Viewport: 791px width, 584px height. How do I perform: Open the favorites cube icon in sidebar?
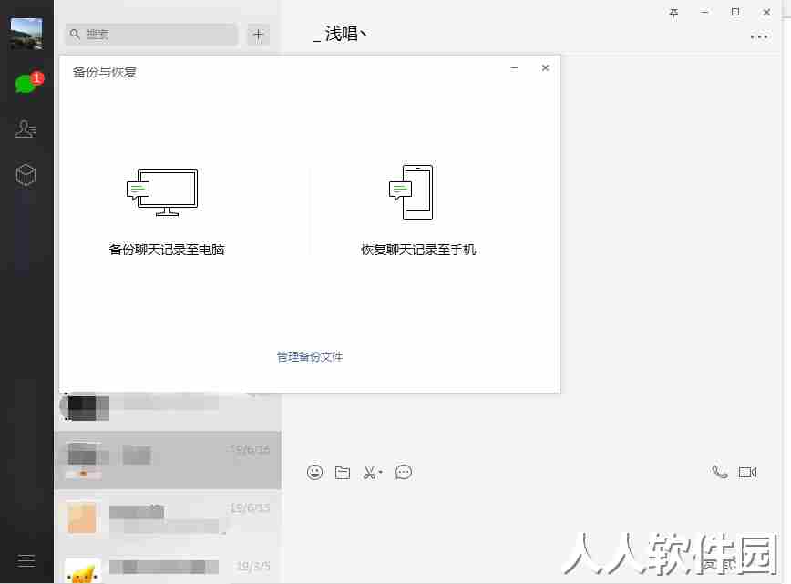click(x=26, y=175)
